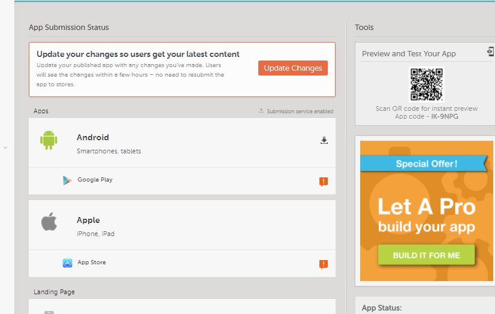Click the blue App Store icon
This screenshot has width=495, height=314.
[68, 263]
